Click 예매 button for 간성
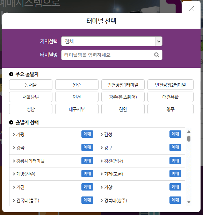203x215 pixels. 175,134
